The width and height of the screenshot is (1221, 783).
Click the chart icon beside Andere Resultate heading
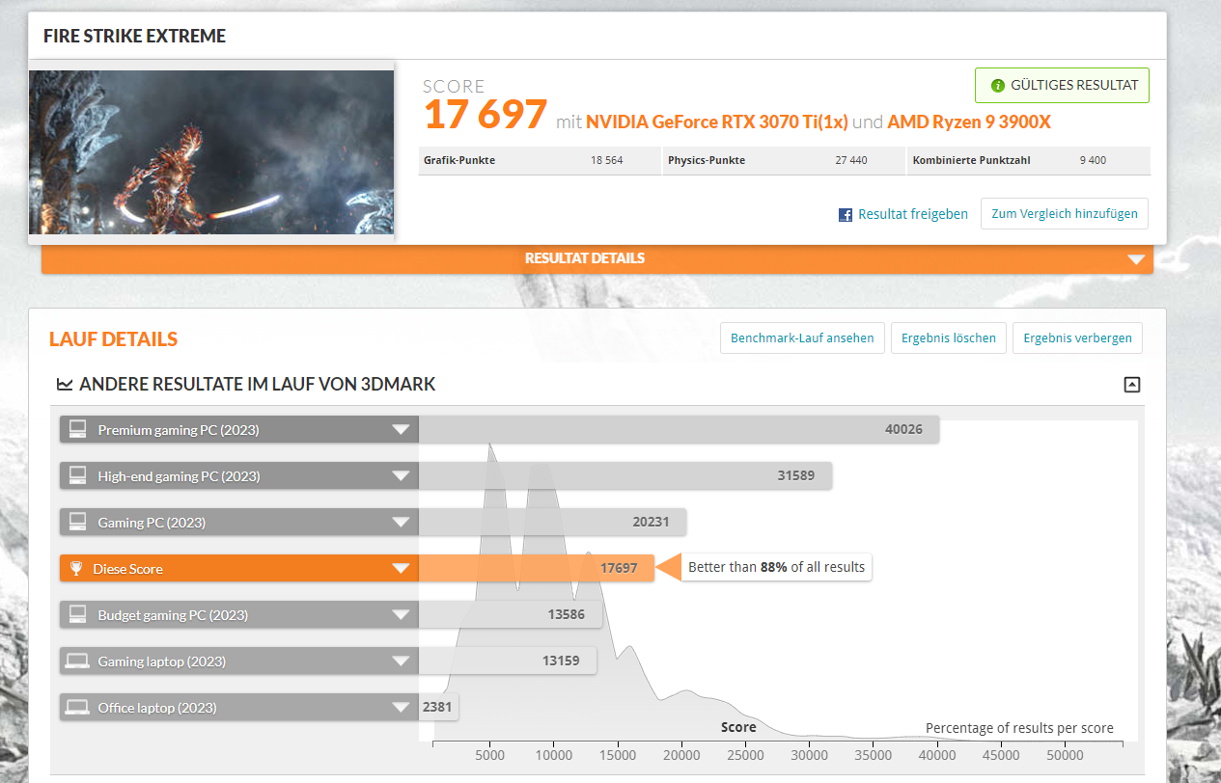65,385
